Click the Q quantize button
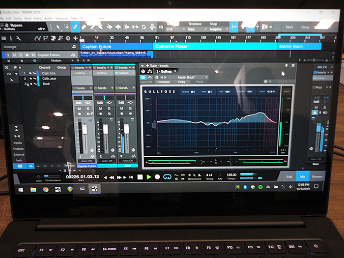Screen dimensions: 344x258 [144, 27]
